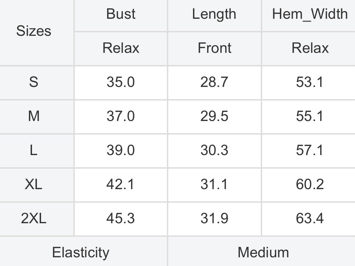Viewport: 355px width, 266px height.
Task: Click the Relax subheader under Bust
Action: (x=121, y=48)
